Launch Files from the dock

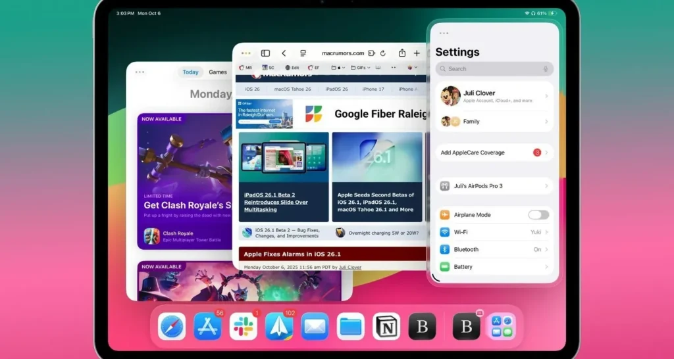pos(351,326)
